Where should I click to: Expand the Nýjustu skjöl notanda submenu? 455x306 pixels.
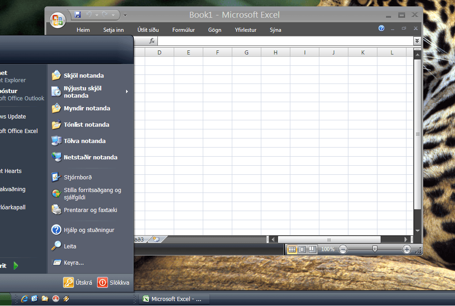click(x=127, y=92)
